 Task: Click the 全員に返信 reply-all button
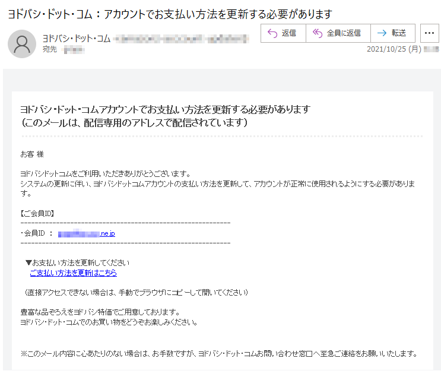338,33
